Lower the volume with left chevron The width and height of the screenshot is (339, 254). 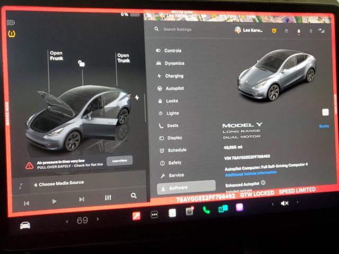(273, 204)
